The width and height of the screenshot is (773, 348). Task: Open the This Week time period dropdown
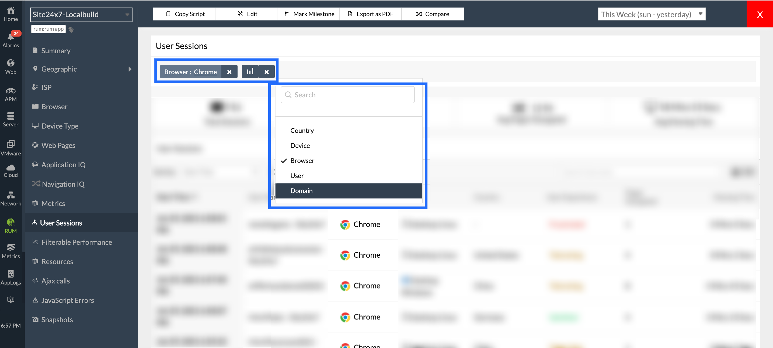tap(651, 14)
